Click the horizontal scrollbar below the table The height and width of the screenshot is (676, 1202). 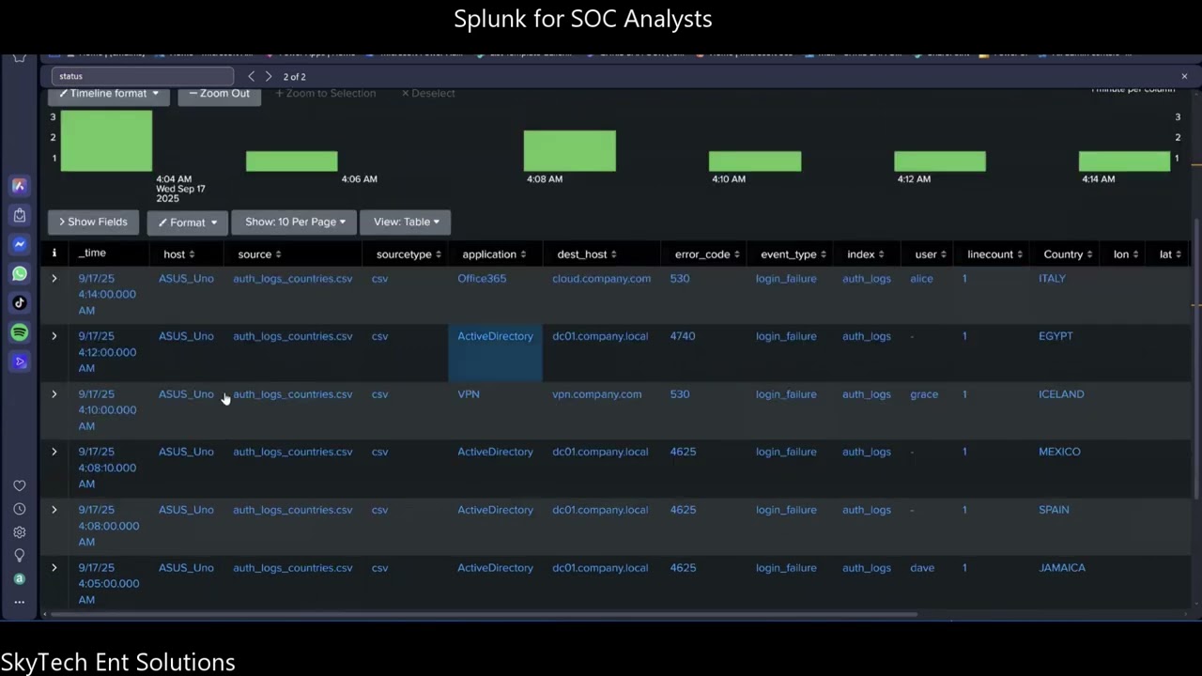tap(485, 615)
